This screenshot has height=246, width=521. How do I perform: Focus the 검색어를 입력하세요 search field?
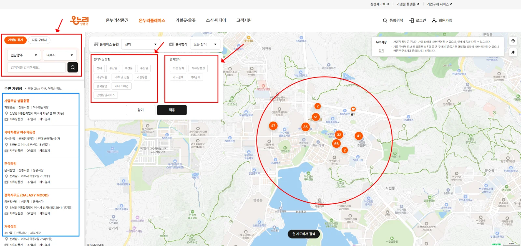[36, 67]
